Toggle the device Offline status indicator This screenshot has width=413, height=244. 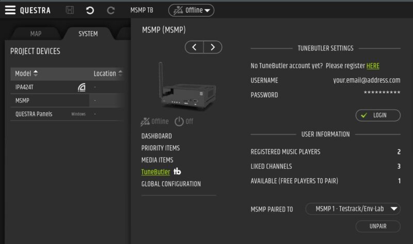click(x=155, y=121)
